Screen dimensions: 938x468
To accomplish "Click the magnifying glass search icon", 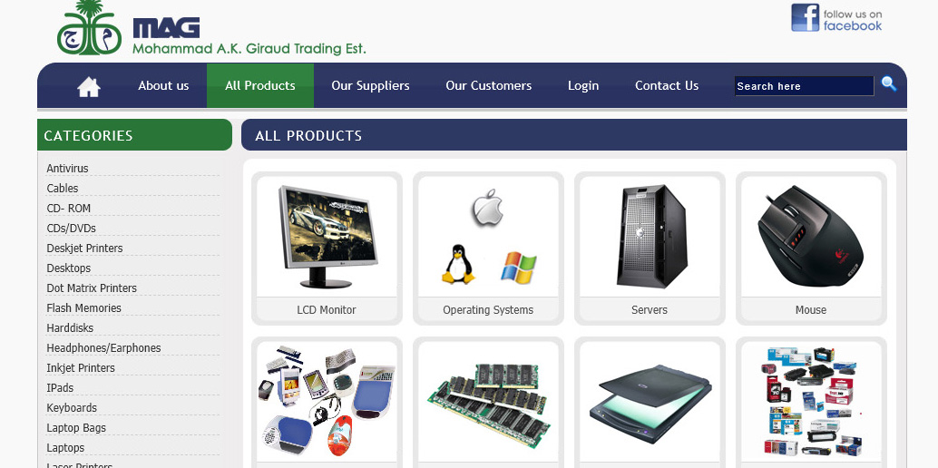I will (888, 83).
